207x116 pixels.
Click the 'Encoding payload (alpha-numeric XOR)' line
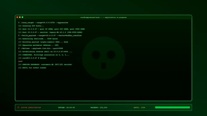pos(43,42)
